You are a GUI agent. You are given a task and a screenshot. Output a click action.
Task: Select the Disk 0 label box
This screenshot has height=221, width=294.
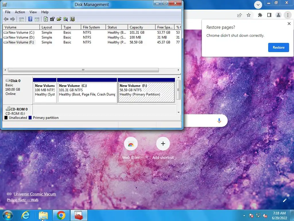pos(18,90)
